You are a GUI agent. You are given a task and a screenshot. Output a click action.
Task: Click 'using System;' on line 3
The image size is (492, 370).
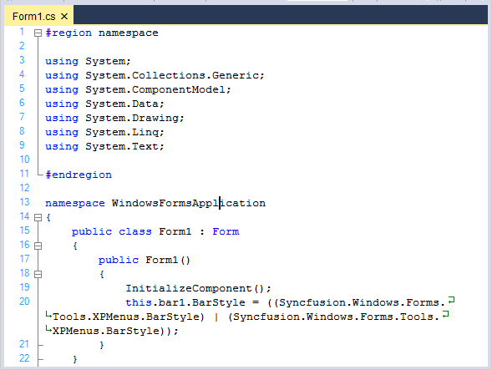[88, 61]
